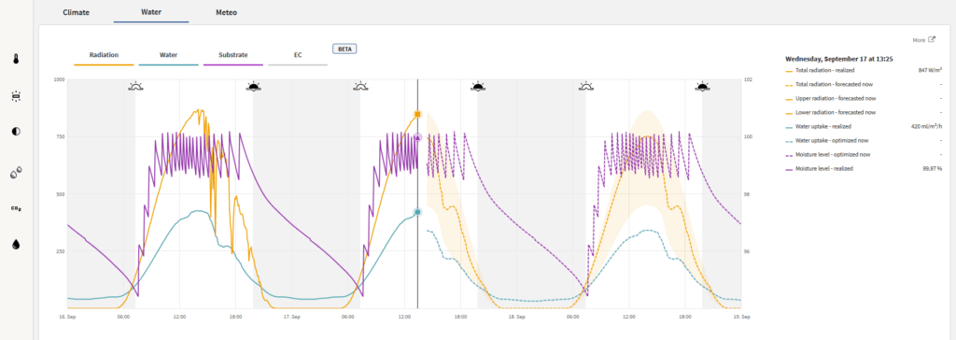Click the teal circle water uptake marker

pyautogui.click(x=417, y=212)
